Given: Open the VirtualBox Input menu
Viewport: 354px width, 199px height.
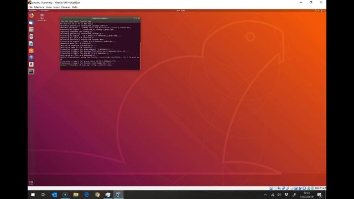Looking at the screenshot, I should pos(56,7).
